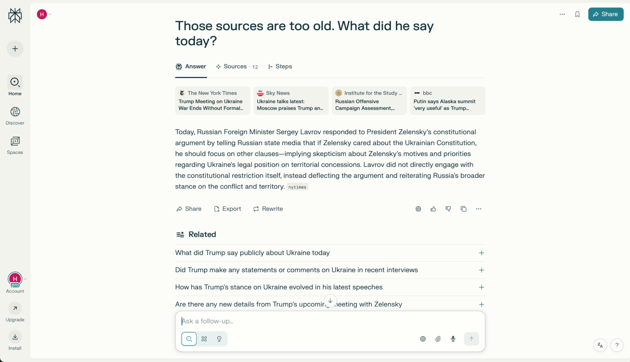Viewport: 630px width, 362px height.
Task: Click the thumbs down icon
Action: 448,209
